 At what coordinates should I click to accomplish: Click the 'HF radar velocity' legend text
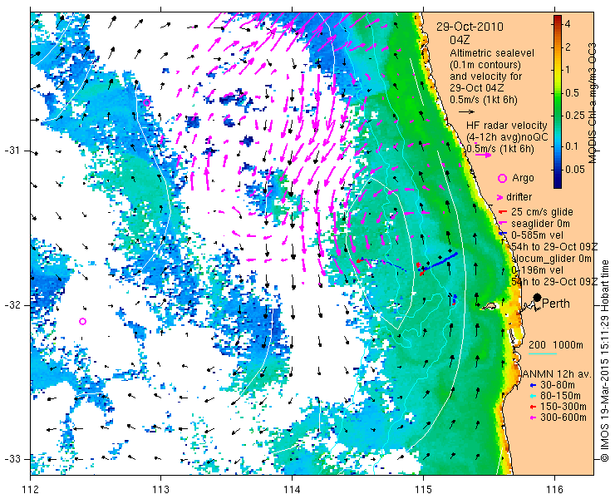(x=507, y=126)
